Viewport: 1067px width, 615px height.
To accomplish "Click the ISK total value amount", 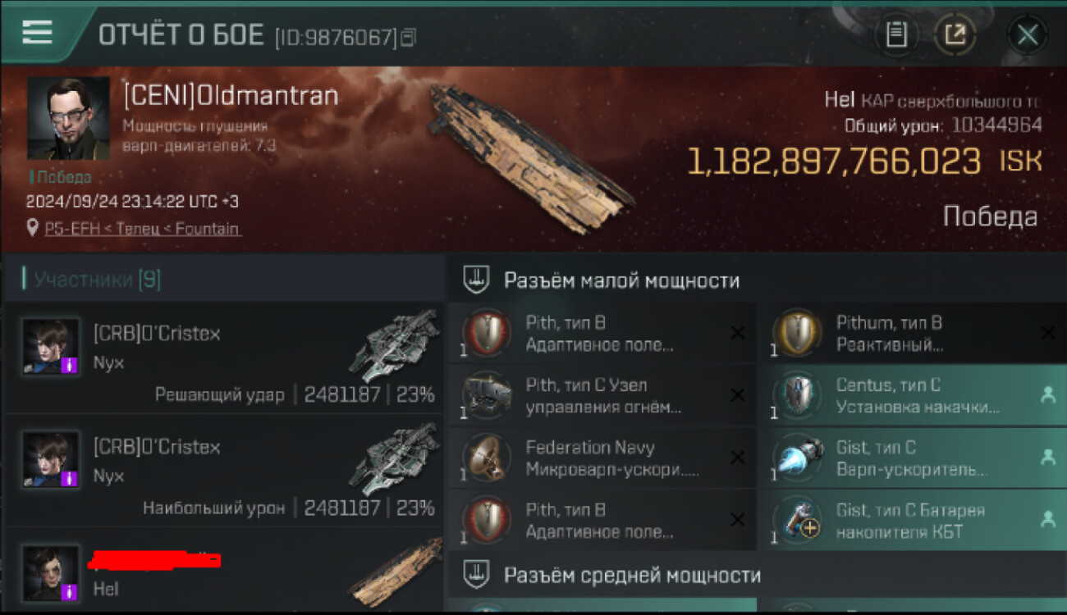I will 833,162.
